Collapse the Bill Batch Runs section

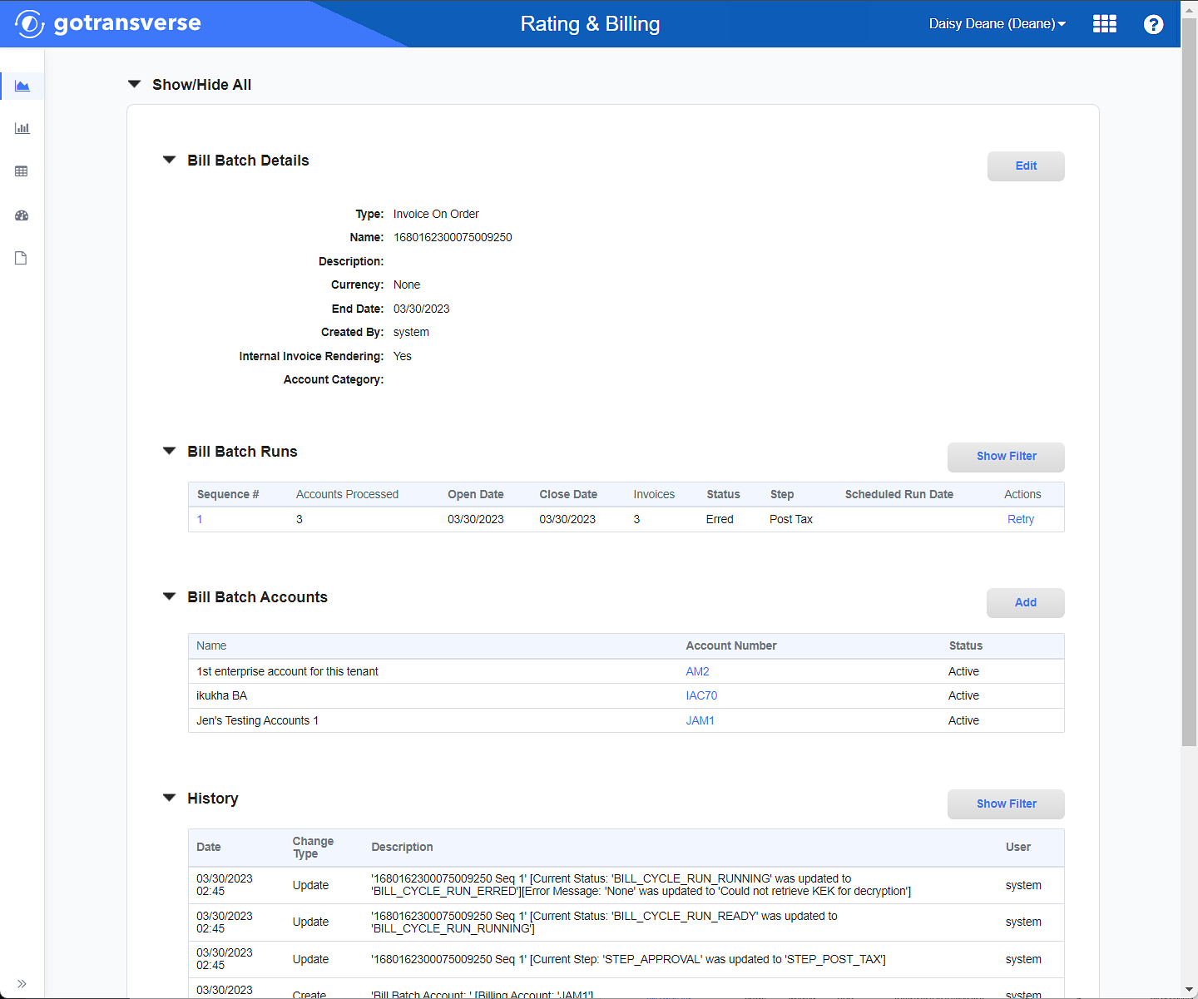pyautogui.click(x=169, y=451)
